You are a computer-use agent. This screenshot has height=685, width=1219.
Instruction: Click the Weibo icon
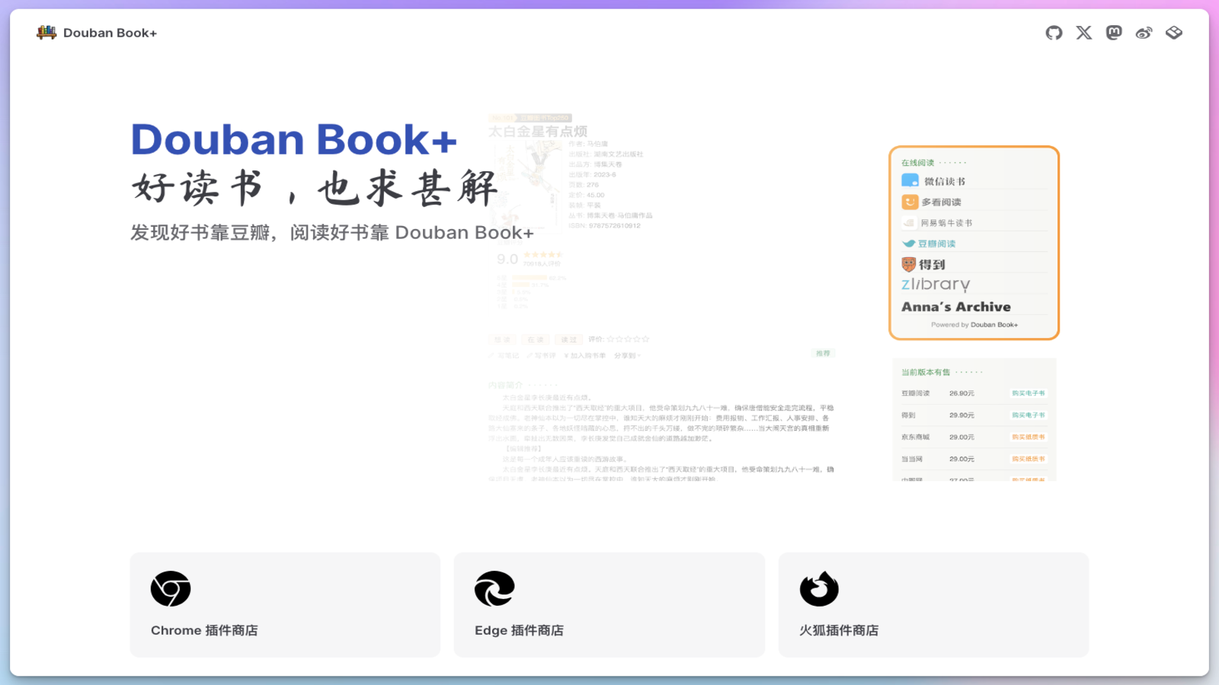1143,33
